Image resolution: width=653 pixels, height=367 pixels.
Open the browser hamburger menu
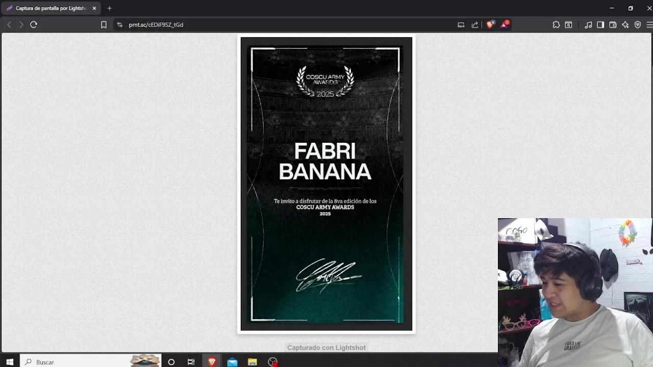pyautogui.click(x=649, y=24)
